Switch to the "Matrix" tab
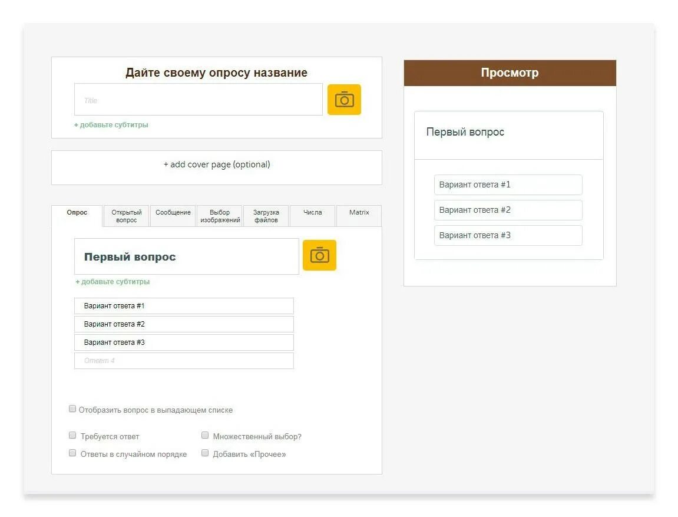 pos(359,216)
